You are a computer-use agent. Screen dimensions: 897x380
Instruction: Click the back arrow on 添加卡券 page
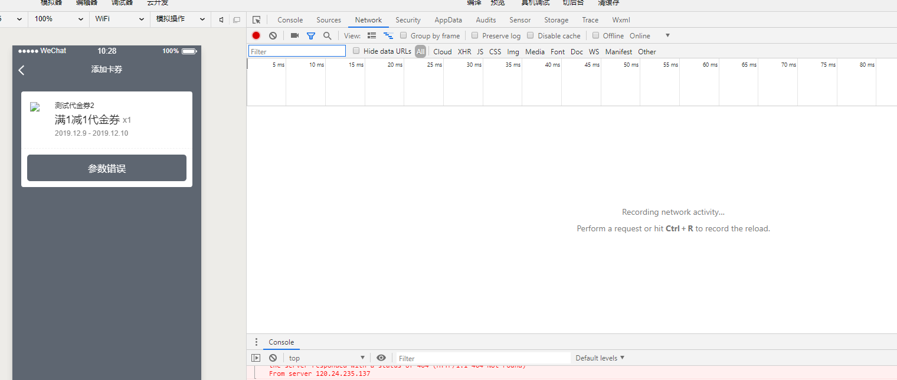tap(21, 70)
